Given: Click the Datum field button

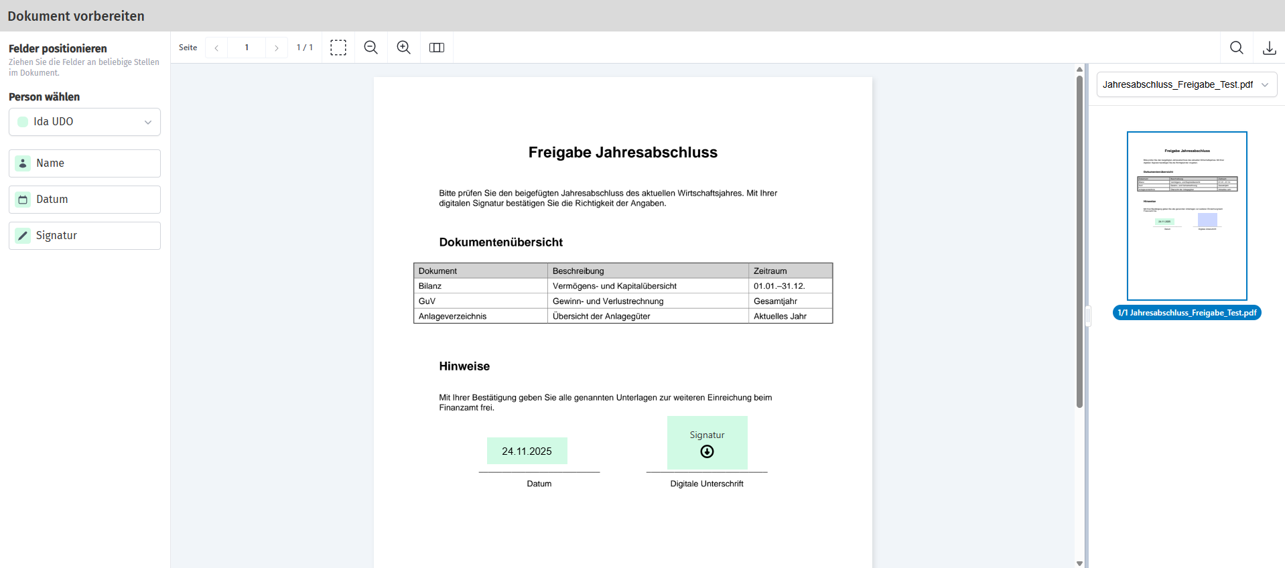Looking at the screenshot, I should 84,200.
